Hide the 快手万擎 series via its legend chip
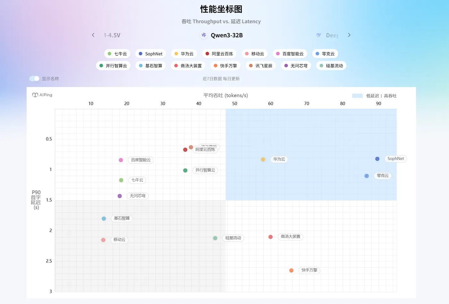The image size is (449, 304). pos(225,66)
